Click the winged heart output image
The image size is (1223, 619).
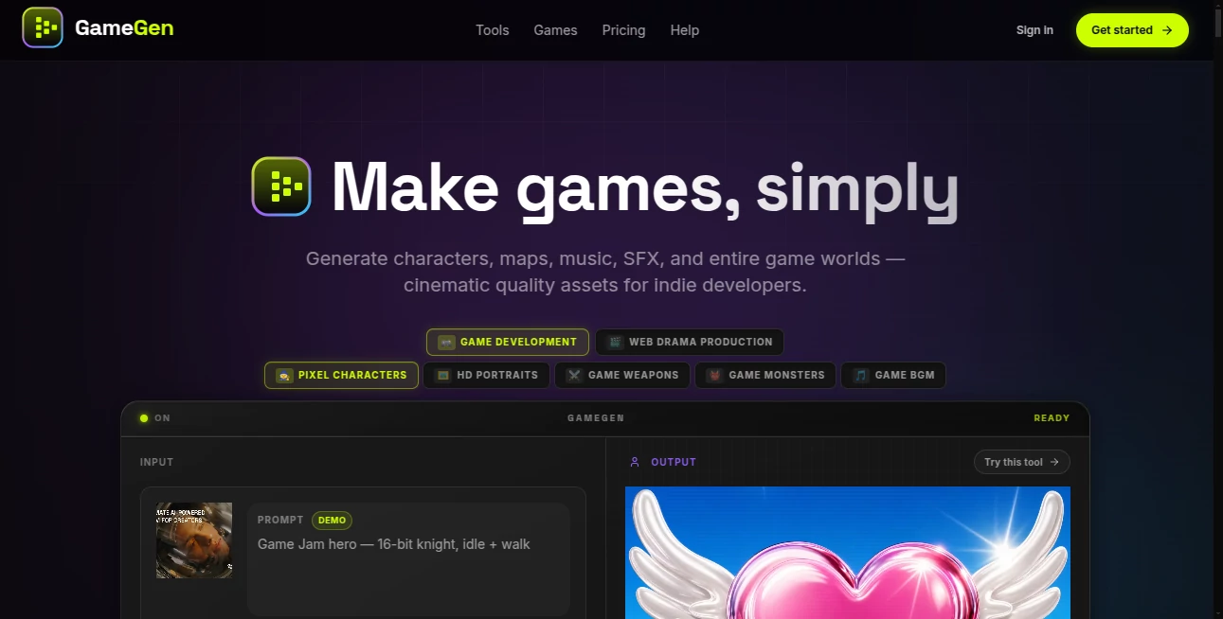(848, 553)
